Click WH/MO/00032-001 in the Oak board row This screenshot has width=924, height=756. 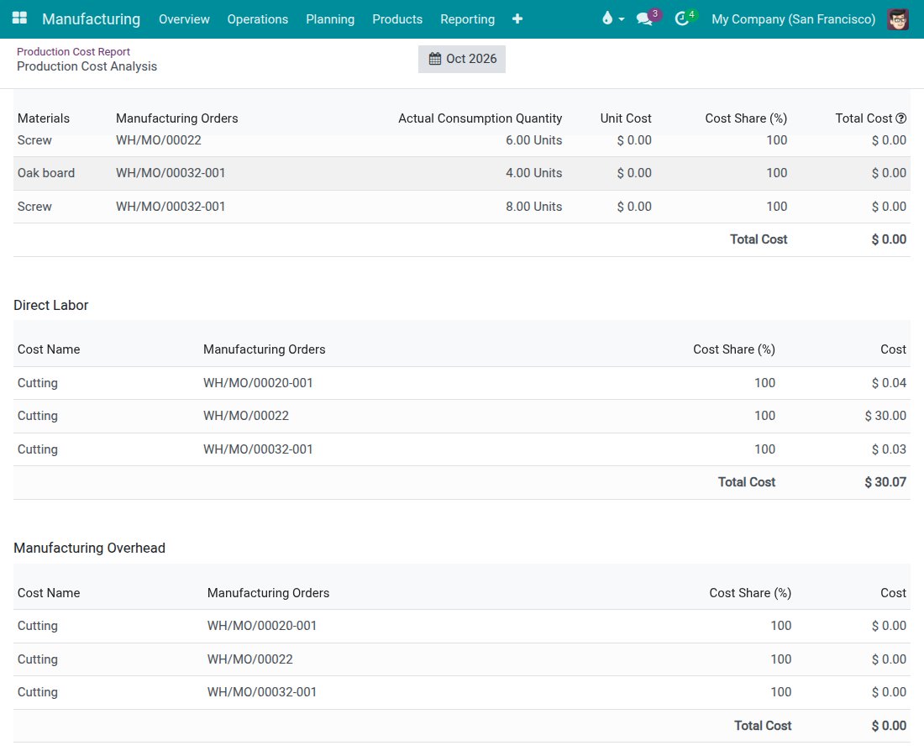coord(171,173)
